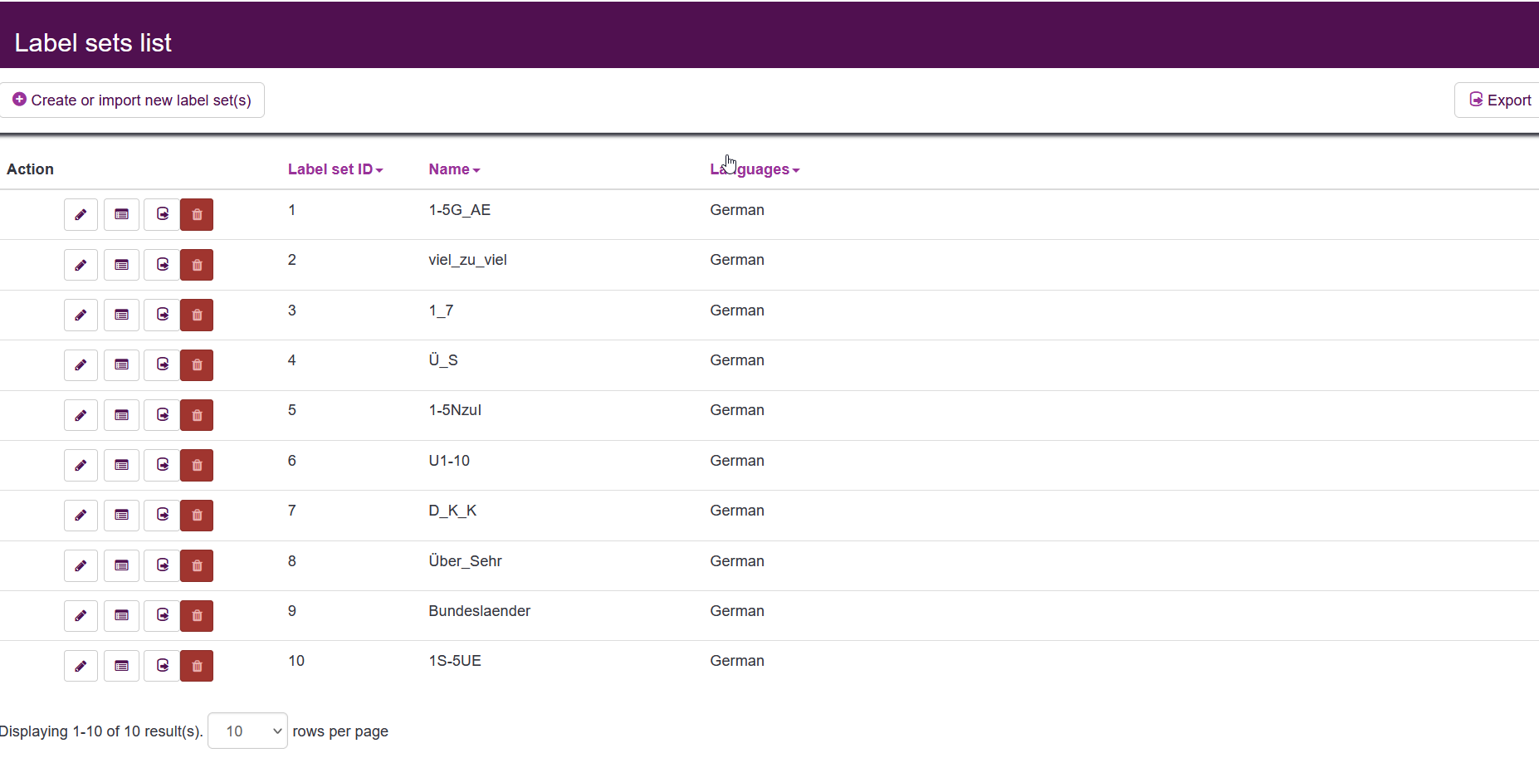Delete the 1S-5UE label set
This screenshot has width=1539, height=758.
tap(197, 666)
